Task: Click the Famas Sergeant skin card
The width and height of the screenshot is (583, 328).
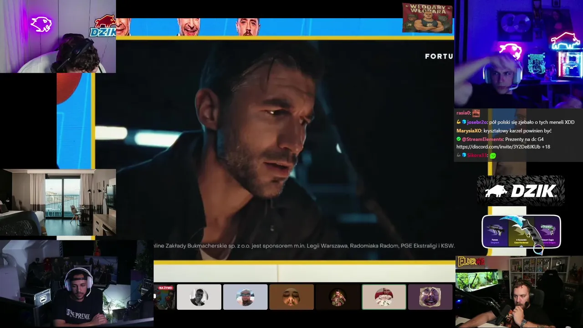Action: (496, 232)
